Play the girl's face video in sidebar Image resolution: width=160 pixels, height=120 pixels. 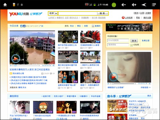[113, 77]
